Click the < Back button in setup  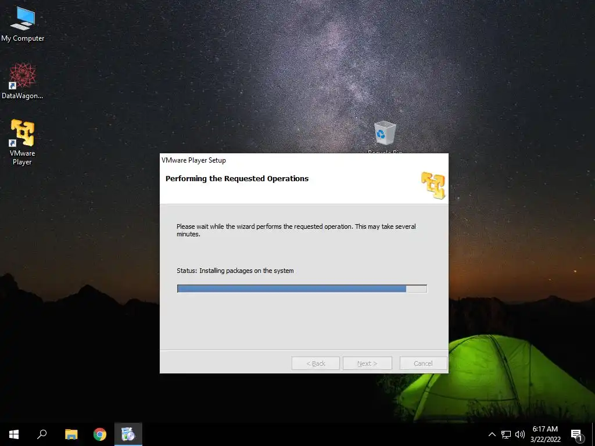click(x=316, y=364)
